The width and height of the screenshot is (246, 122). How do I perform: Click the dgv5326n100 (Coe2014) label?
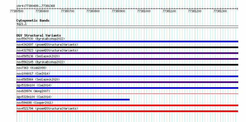(34, 85)
